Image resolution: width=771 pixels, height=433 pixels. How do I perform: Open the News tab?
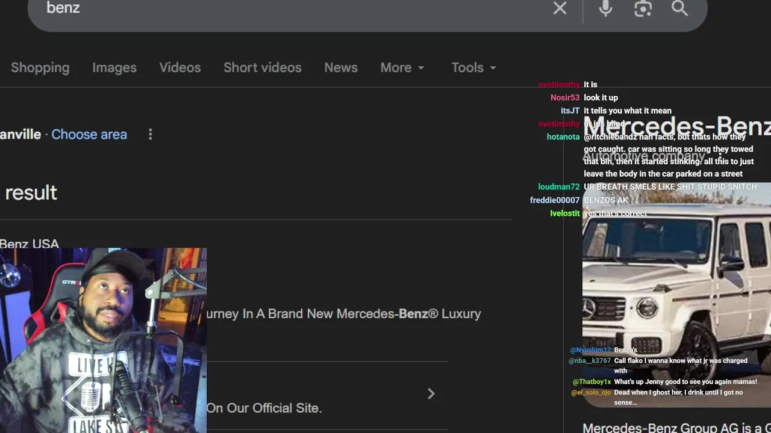click(341, 67)
